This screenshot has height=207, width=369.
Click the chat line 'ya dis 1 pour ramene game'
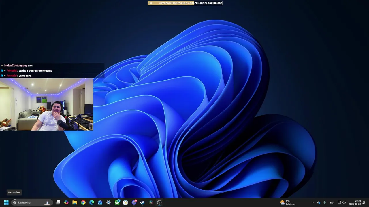(35, 71)
